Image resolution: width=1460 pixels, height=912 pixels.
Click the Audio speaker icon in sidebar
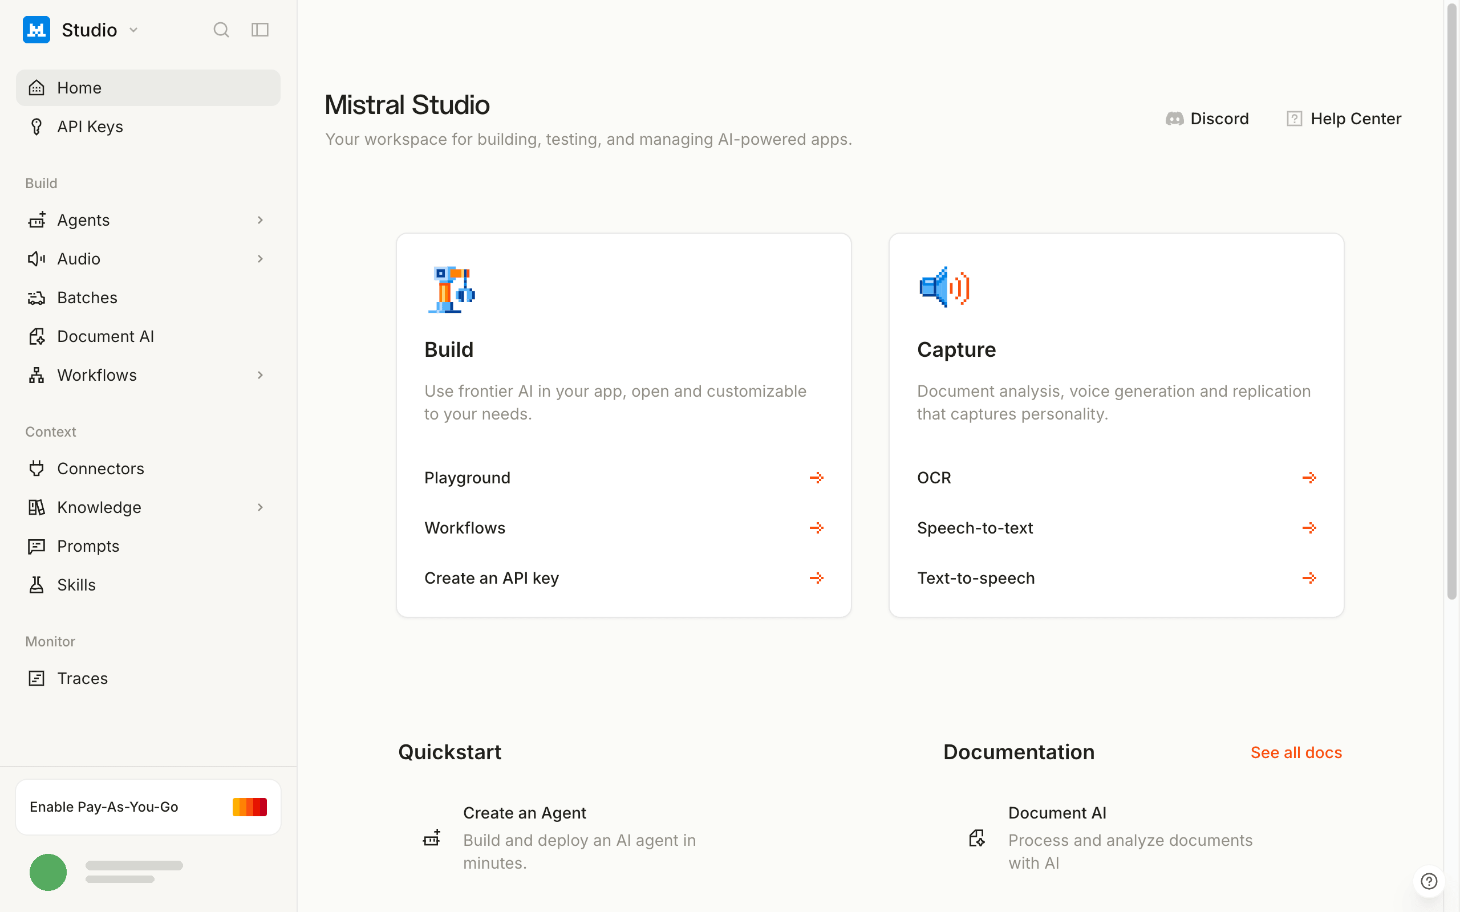[37, 259]
